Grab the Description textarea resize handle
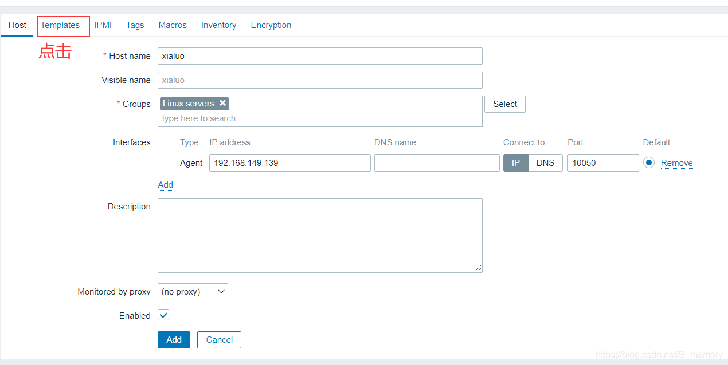Image resolution: width=728 pixels, height=365 pixels. pos(478,268)
